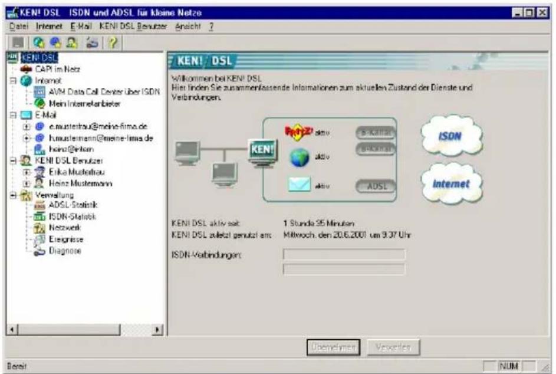Select user Heinz Mustermann
556x374 pixels.
(x=81, y=183)
